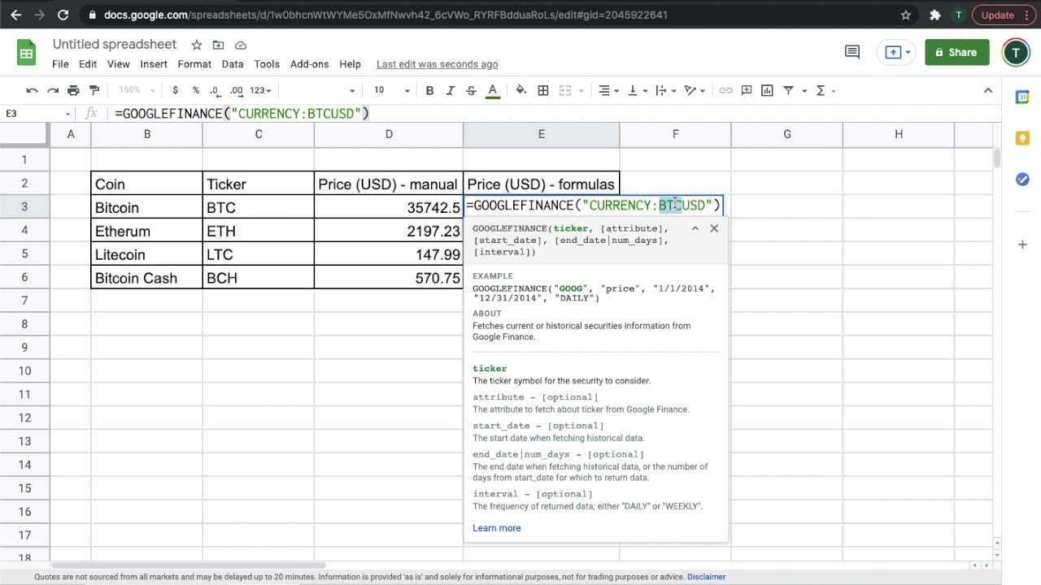Hide the menus with the chevron
Image resolution: width=1041 pixels, height=585 pixels.
[987, 90]
